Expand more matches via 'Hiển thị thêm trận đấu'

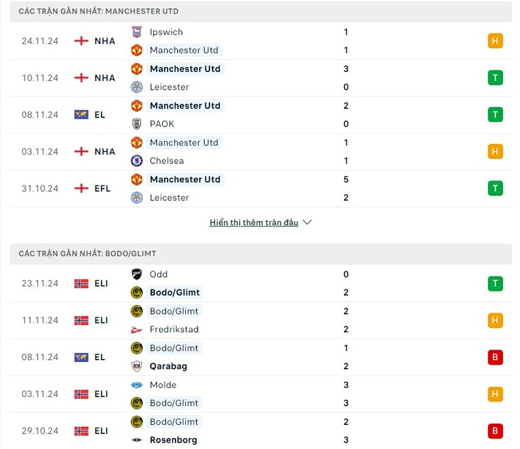point(254,223)
